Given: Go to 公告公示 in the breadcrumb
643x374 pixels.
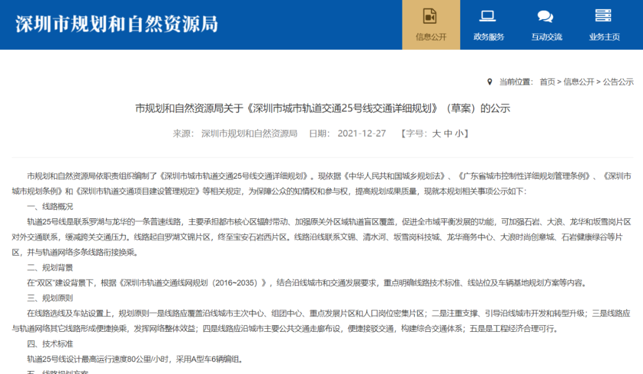Looking at the screenshot, I should click(618, 82).
